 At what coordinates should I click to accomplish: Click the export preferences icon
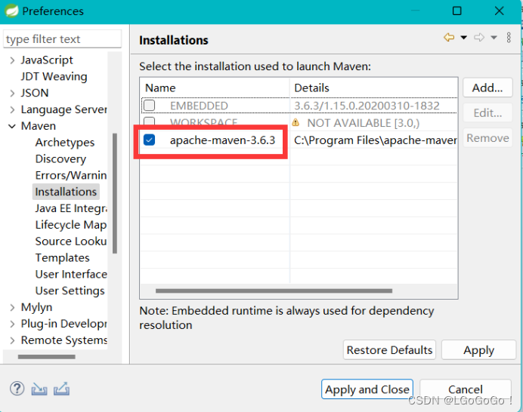click(x=62, y=389)
